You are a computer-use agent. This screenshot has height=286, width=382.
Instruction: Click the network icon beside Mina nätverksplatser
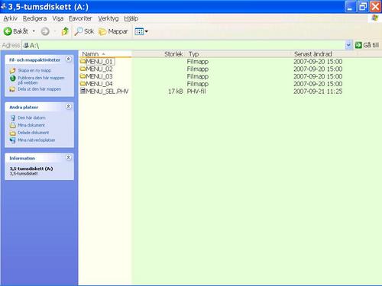(x=12, y=140)
